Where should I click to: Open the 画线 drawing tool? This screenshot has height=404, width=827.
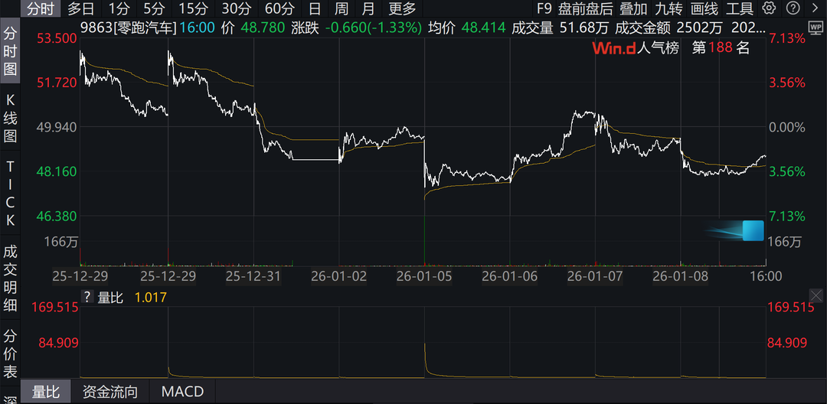coord(704,8)
